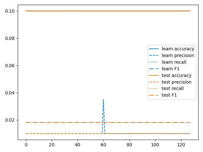Click the 'test F1' legend label
This screenshot has width=203, height=152.
pyautogui.click(x=169, y=95)
